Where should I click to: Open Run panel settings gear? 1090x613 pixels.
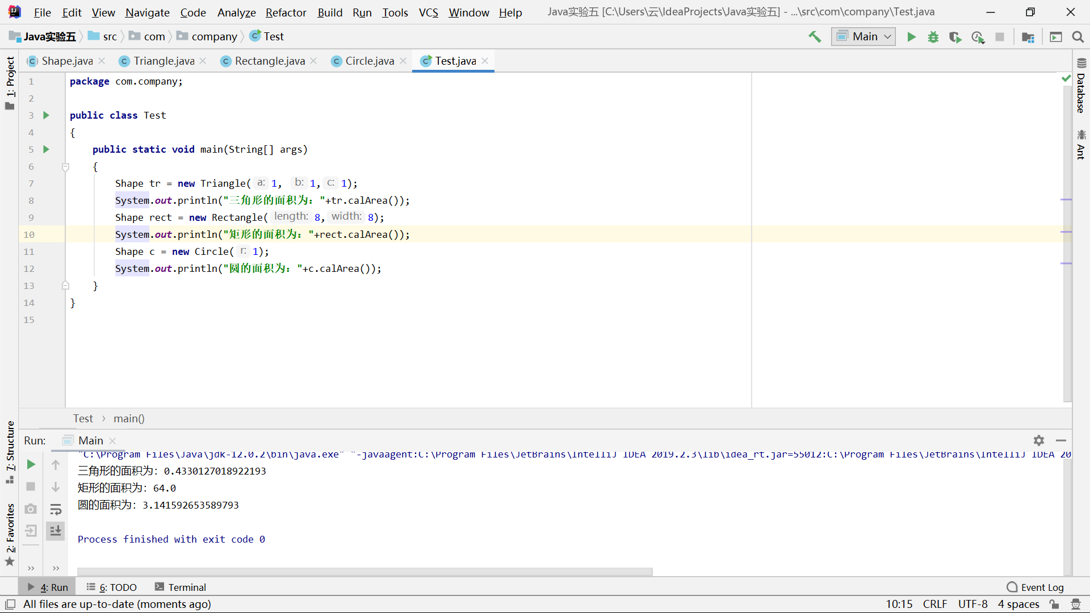click(x=1039, y=440)
